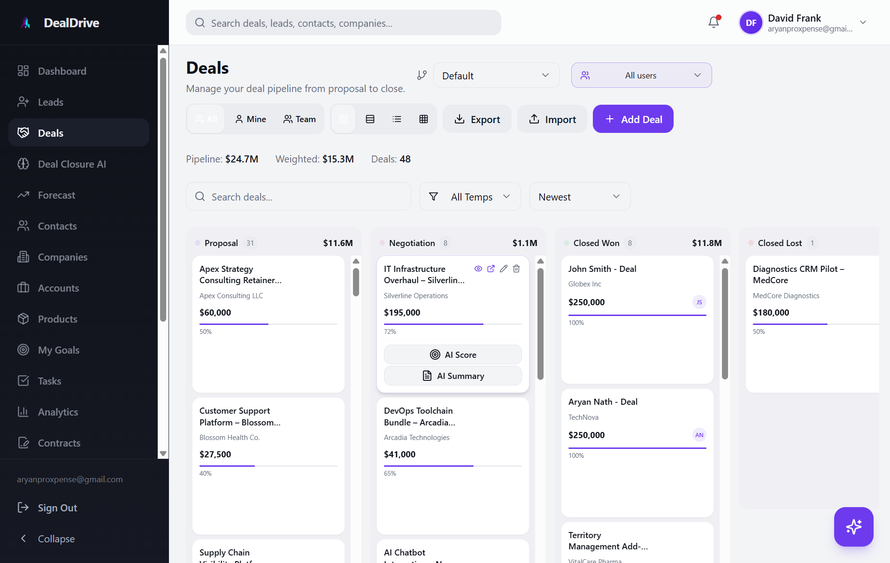Click sidebar scroll down arrow
The width and height of the screenshot is (890, 563).
(x=163, y=454)
